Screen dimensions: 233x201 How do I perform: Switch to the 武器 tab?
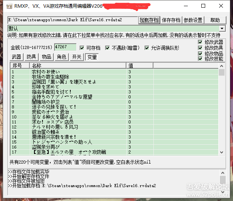pyautogui.click(x=17, y=57)
